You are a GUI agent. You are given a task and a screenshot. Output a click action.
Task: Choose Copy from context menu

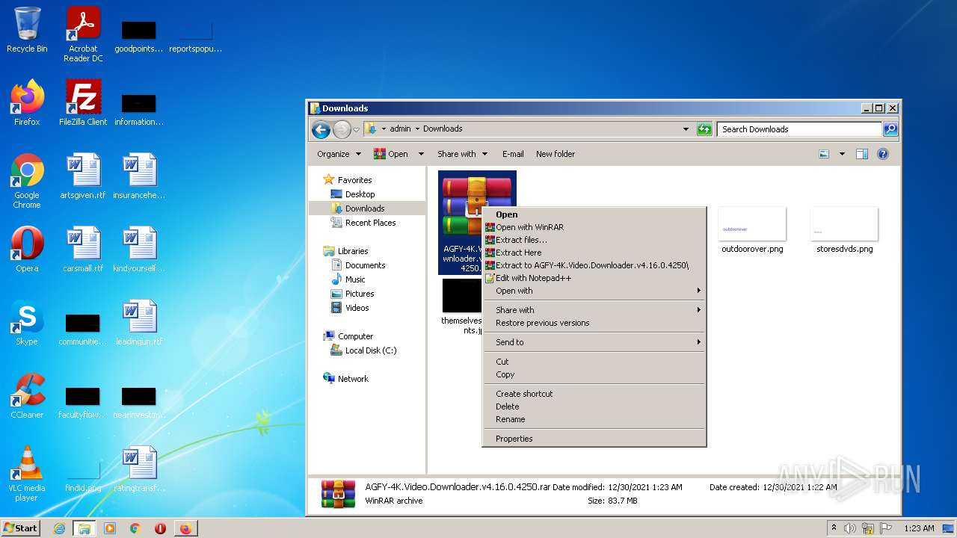[594, 374]
